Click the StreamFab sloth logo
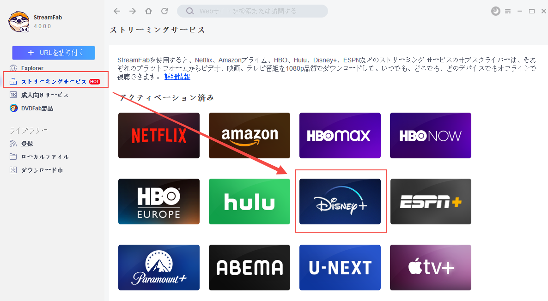 click(x=19, y=22)
